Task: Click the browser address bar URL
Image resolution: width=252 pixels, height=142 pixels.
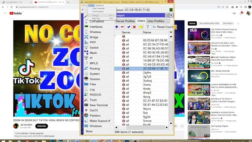Action: (33, 7)
